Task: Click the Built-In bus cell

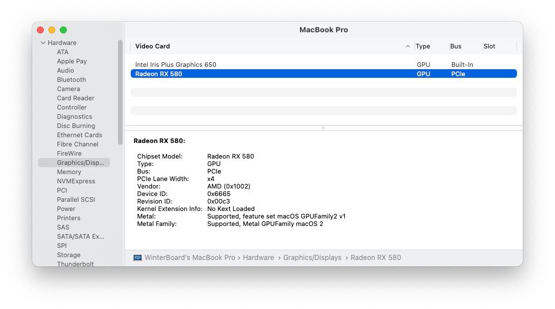Action: [462, 65]
